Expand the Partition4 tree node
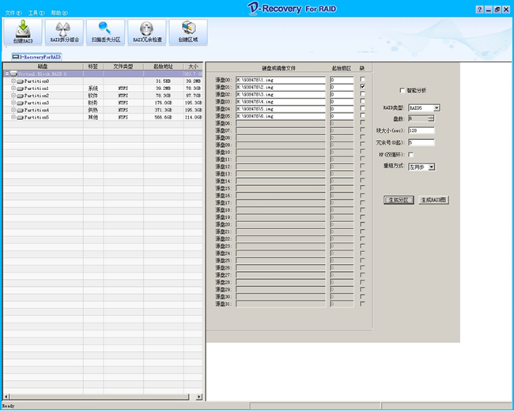514x411 pixels. click(13, 110)
